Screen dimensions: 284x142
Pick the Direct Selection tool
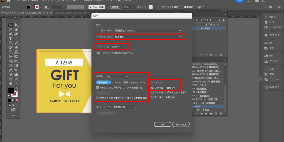[x=17, y=25]
